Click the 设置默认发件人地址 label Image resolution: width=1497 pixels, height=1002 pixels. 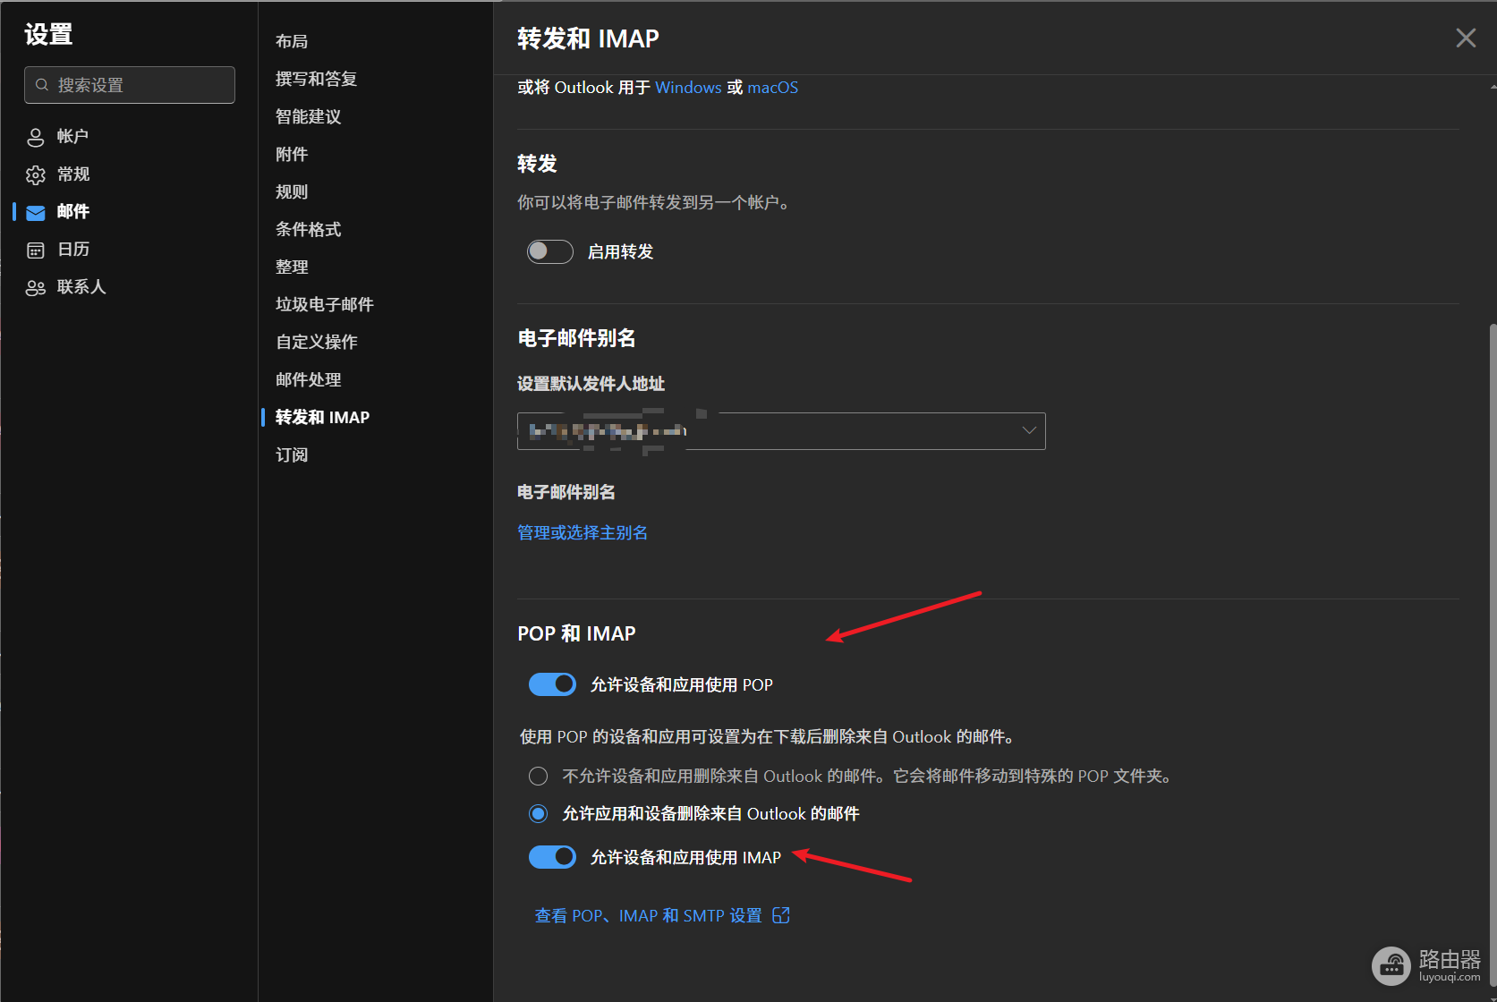point(591,384)
